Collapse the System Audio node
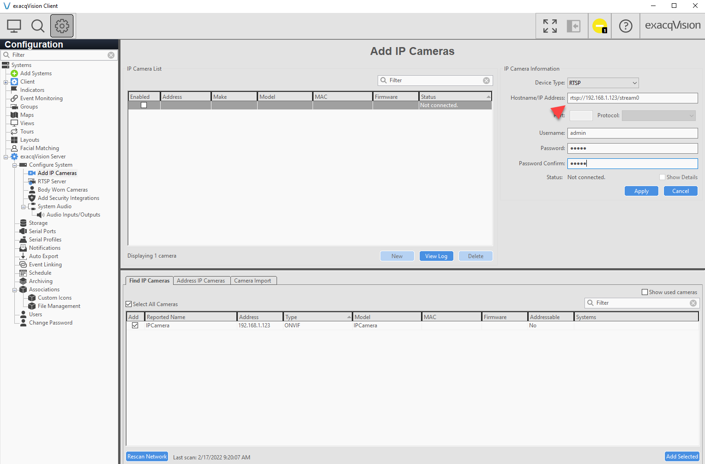The width and height of the screenshot is (705, 464). click(x=23, y=207)
